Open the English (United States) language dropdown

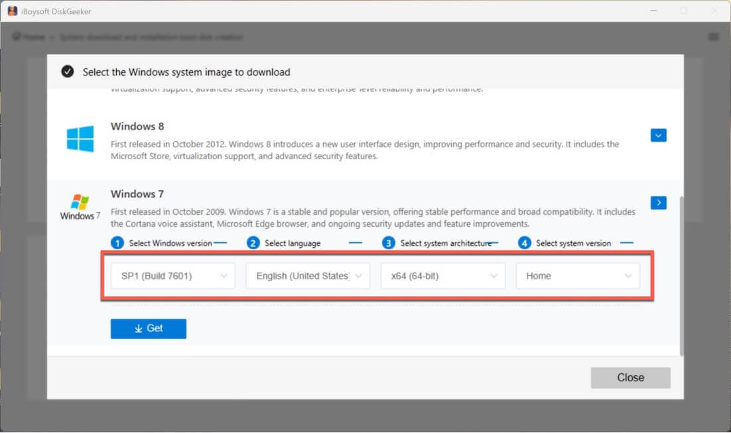(x=308, y=276)
